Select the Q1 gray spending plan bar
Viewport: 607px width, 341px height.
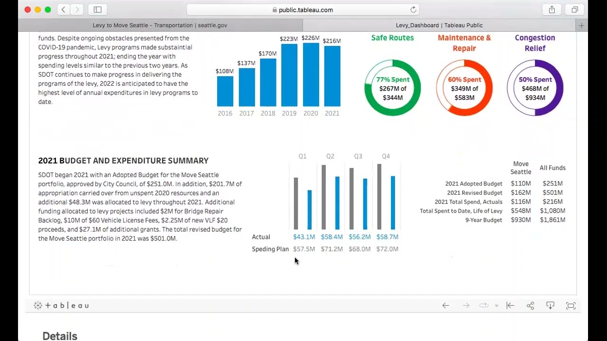pos(296,204)
